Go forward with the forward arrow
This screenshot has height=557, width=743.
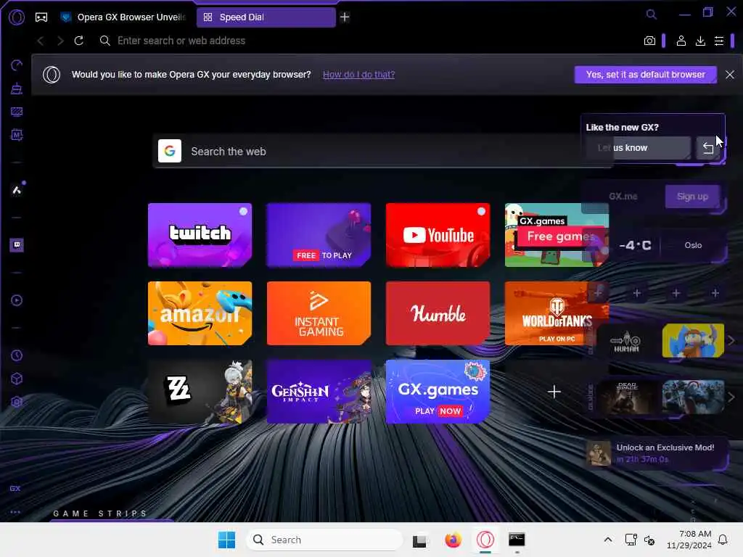click(60, 41)
